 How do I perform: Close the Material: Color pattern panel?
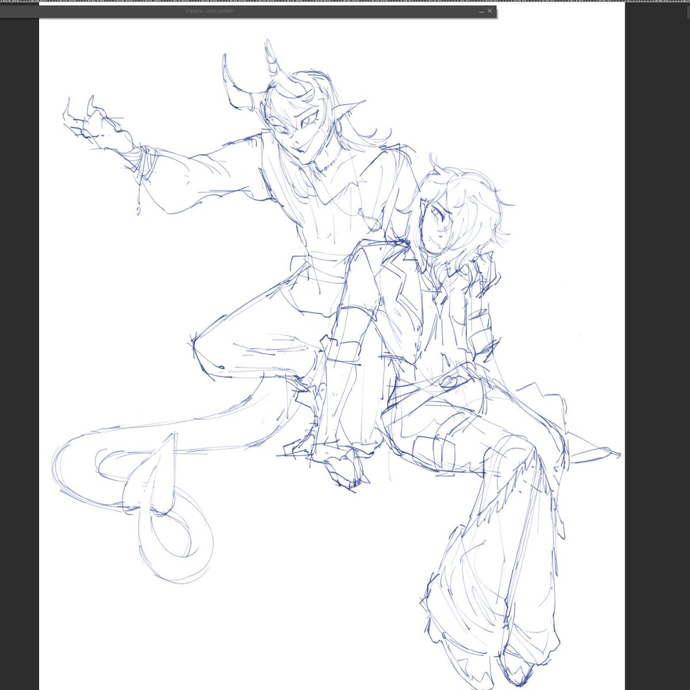pos(490,11)
